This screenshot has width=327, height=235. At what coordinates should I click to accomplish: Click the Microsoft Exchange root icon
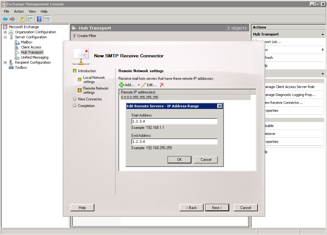coord(5,27)
